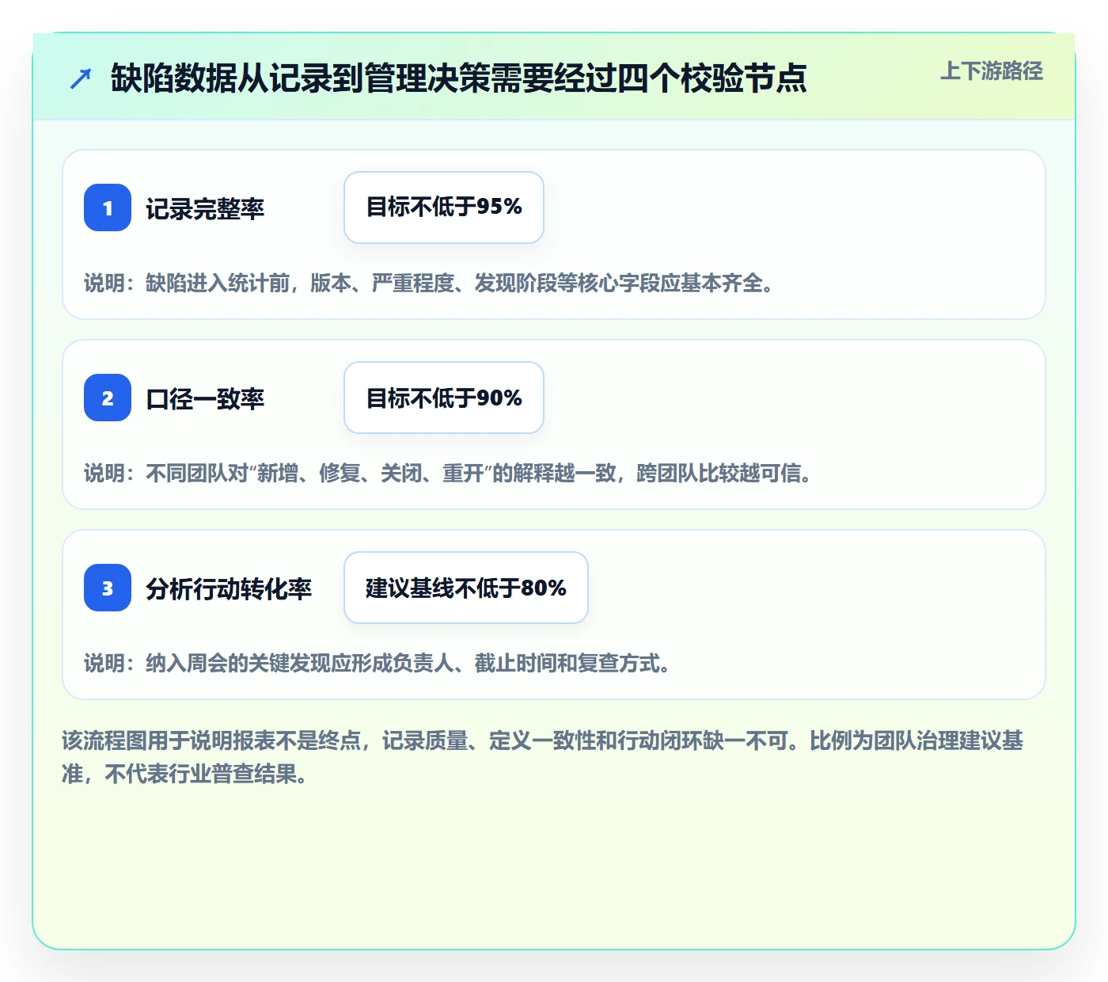Click the description starting 说明：缺陷进入统计前
Screen dimensions: 1108x982
point(429,283)
